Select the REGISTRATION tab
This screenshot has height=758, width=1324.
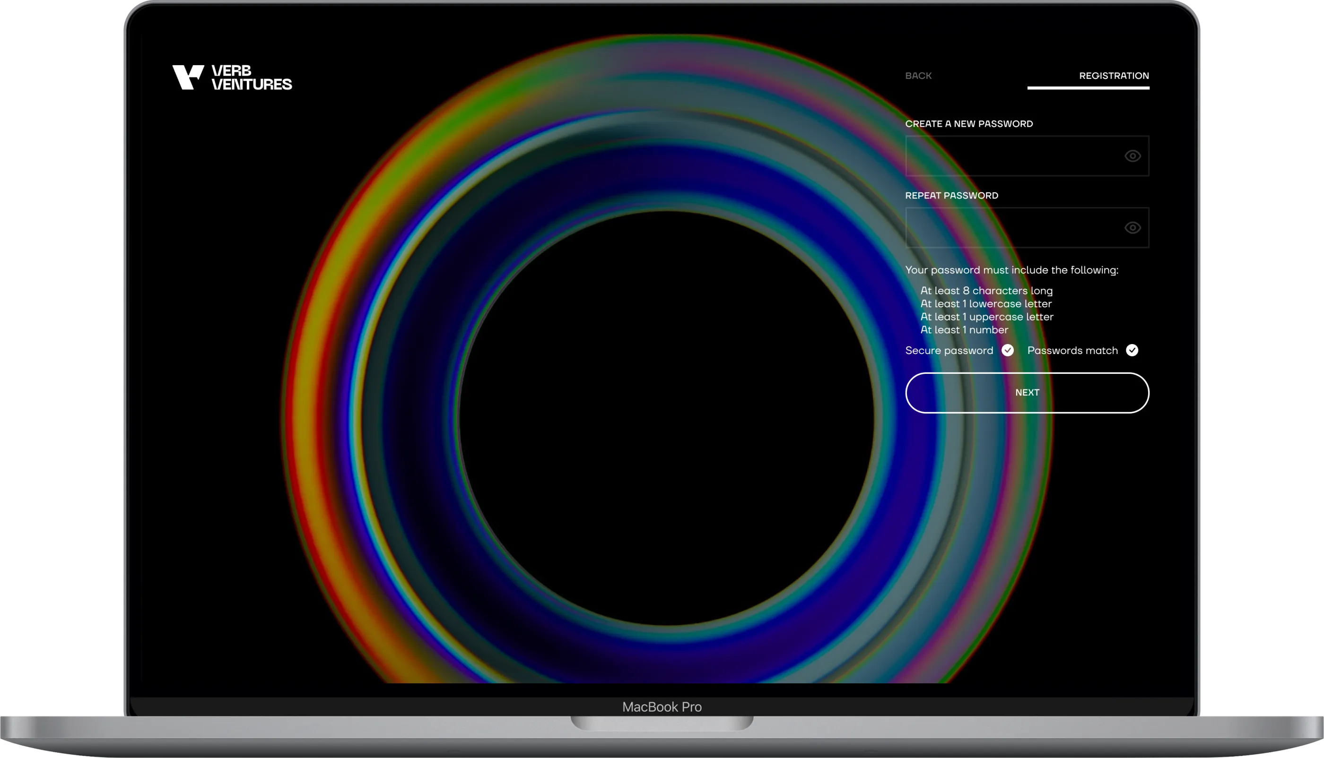coord(1114,76)
